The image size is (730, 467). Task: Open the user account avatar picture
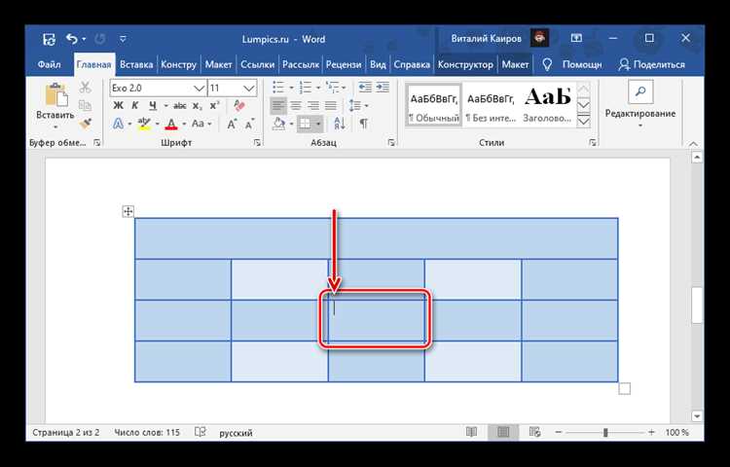(539, 38)
